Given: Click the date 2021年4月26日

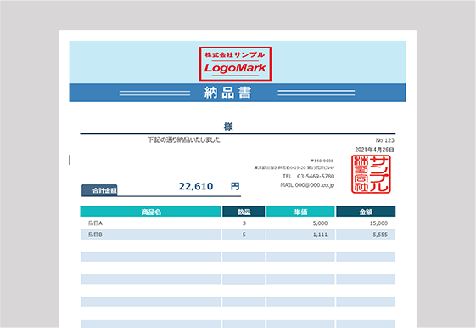Looking at the screenshot, I should click(374, 150).
